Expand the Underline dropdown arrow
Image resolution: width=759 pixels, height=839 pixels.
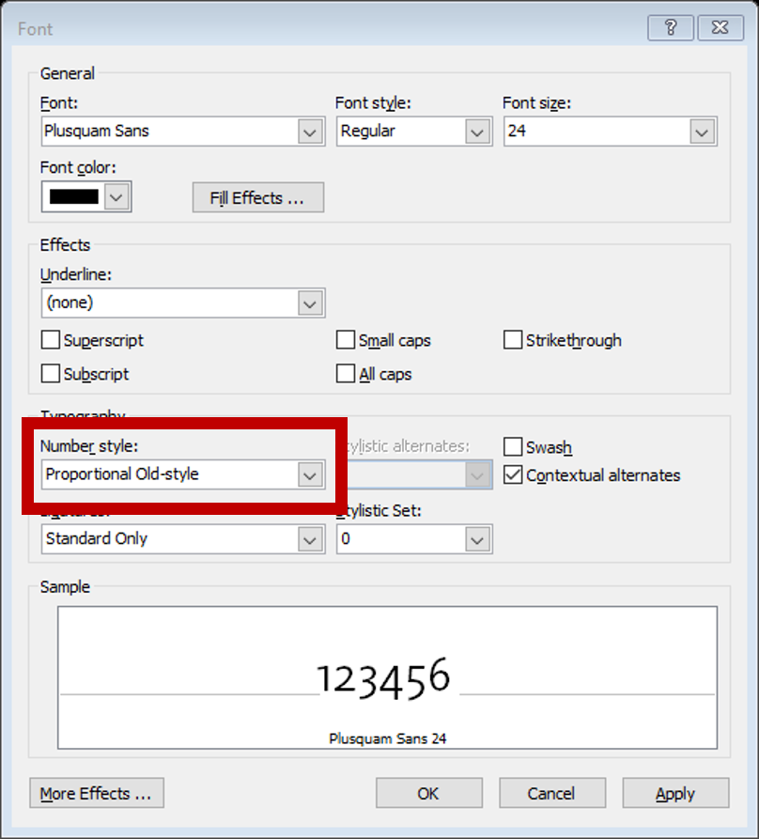(310, 303)
